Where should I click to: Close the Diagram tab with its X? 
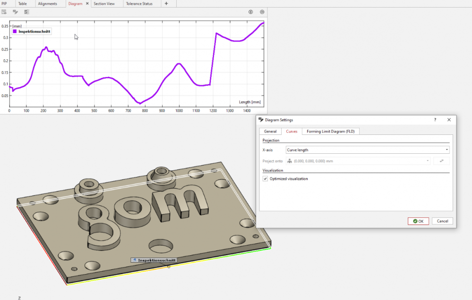[x=87, y=4]
